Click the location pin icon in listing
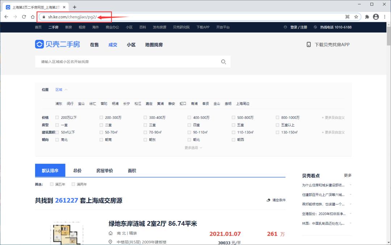 click(110, 242)
